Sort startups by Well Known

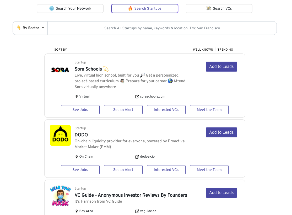click(x=203, y=50)
